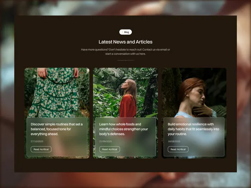Click "Have more questions?" subtitle text
The image size is (251, 188).
(x=125, y=52)
